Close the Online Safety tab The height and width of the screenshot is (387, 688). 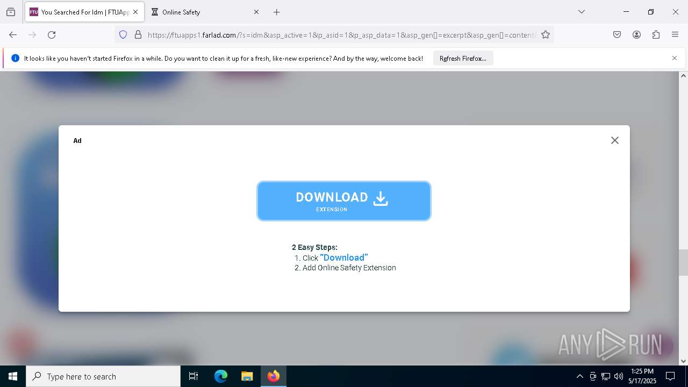click(x=256, y=12)
